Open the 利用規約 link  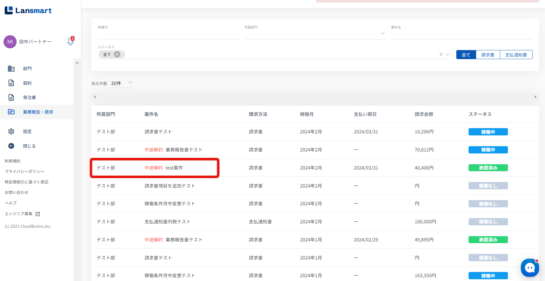tap(13, 161)
